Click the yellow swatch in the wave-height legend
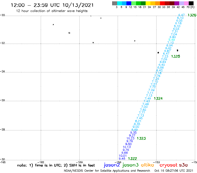 click(148, 3)
